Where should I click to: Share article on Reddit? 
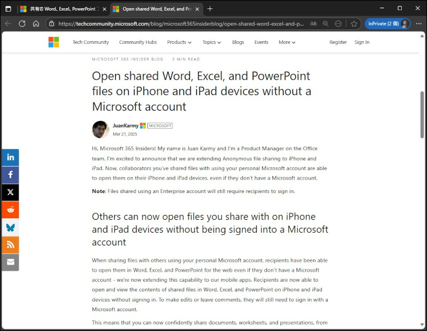[10, 210]
